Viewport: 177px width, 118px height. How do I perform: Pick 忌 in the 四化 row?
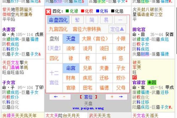tap(121, 58)
